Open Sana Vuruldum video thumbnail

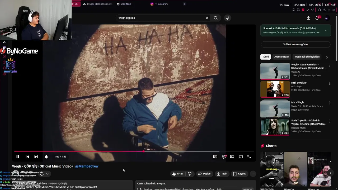pos(275,71)
